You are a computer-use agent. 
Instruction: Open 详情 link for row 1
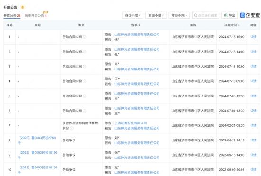pyautogui.click(x=253, y=37)
